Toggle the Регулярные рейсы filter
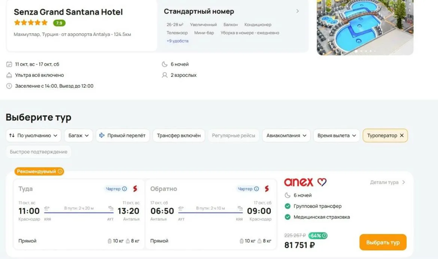The image size is (438, 259). pyautogui.click(x=234, y=135)
